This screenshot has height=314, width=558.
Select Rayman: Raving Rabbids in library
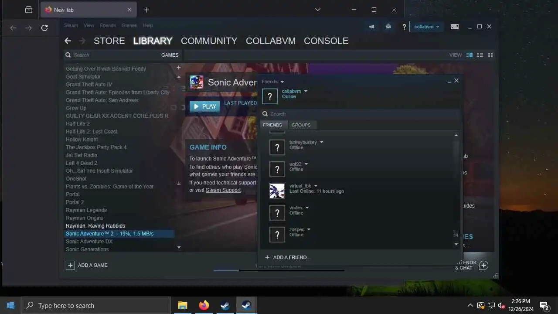pos(95,226)
